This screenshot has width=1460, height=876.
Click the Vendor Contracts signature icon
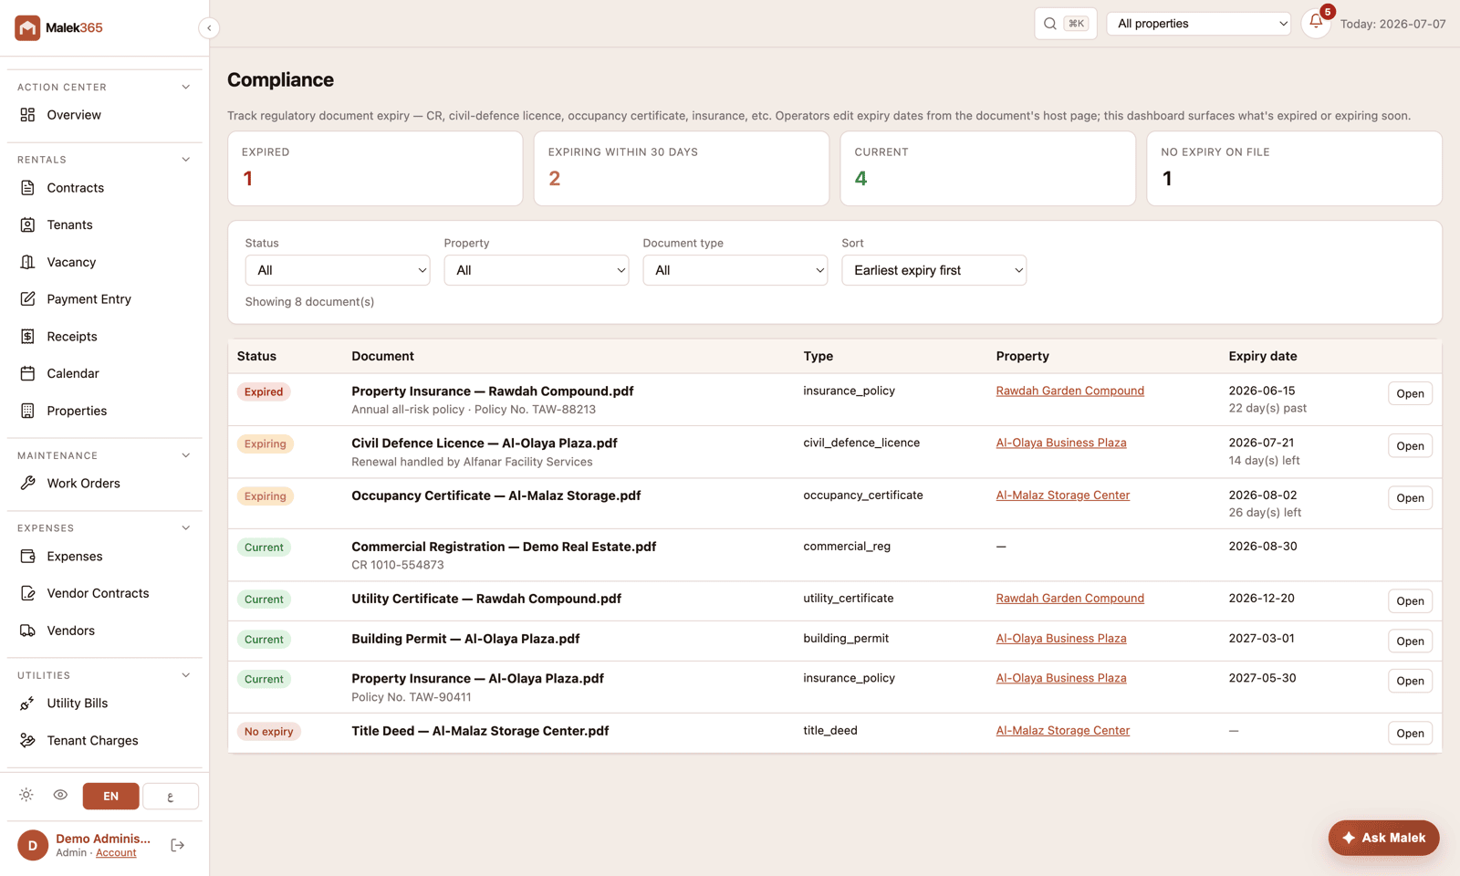click(x=27, y=593)
